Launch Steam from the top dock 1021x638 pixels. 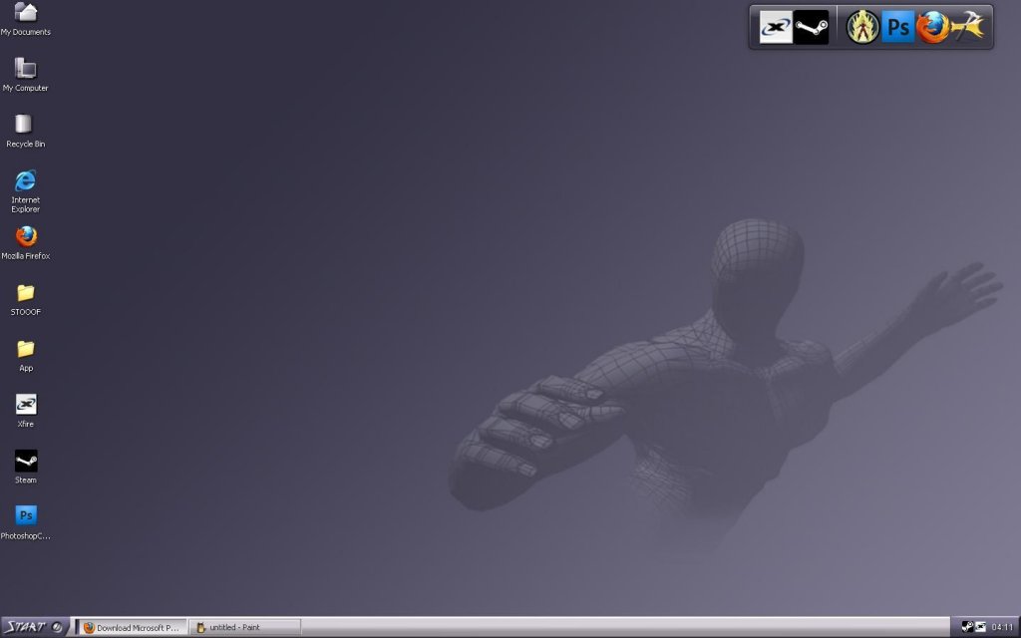pyautogui.click(x=811, y=27)
